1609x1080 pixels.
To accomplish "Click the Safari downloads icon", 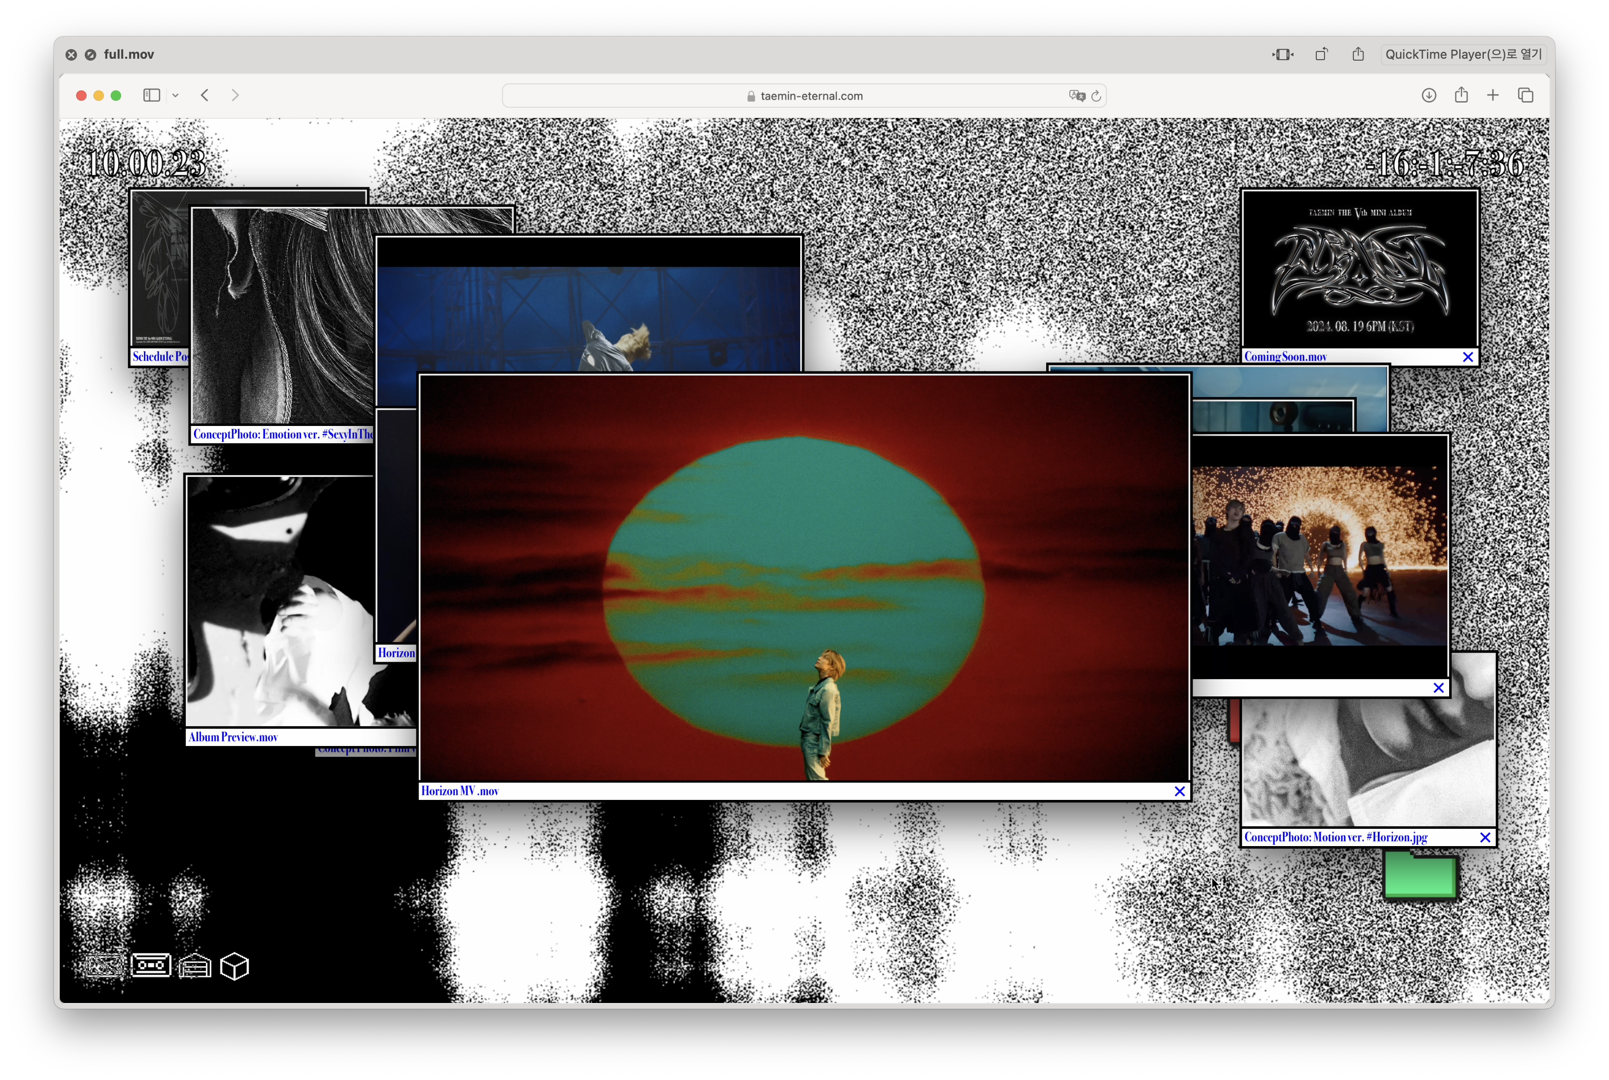I will point(1428,95).
